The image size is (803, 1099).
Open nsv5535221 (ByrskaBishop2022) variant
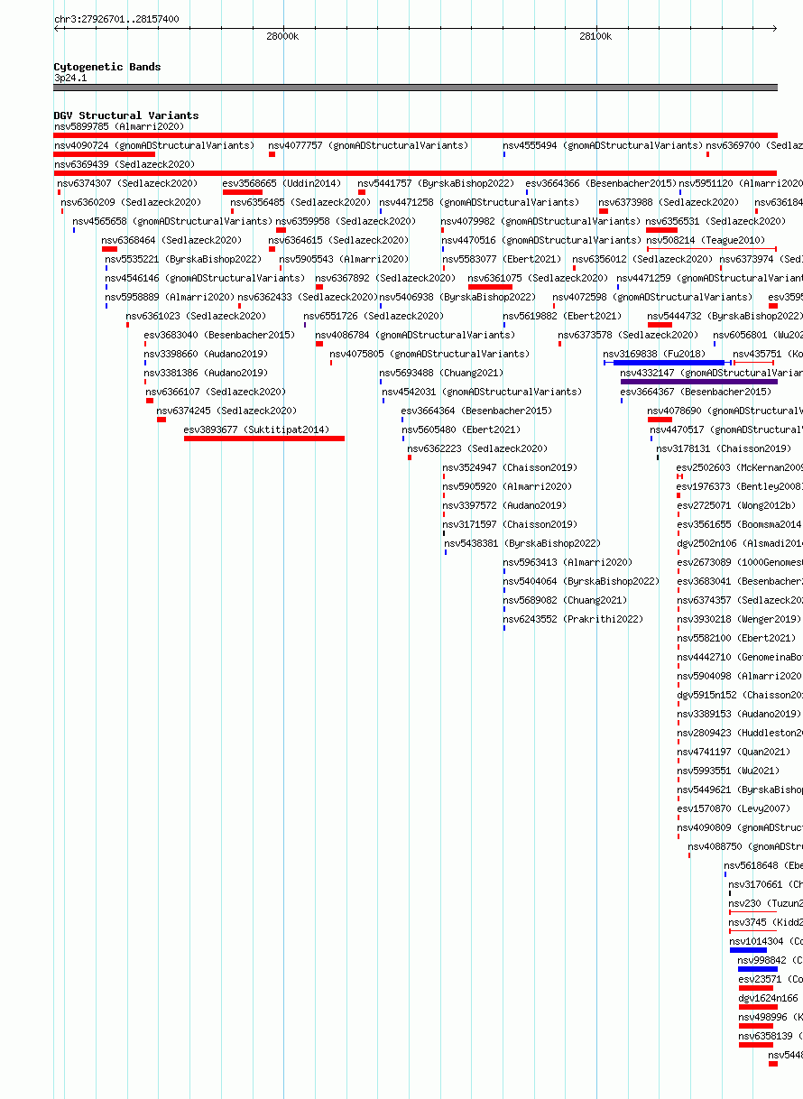coord(183,259)
